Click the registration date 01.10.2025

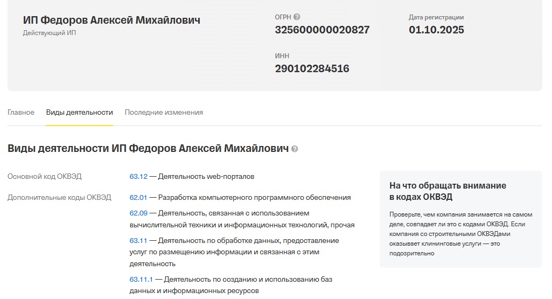click(436, 30)
